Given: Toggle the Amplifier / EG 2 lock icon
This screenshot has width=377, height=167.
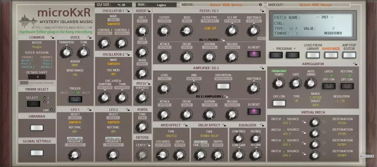Looking at the screenshot, I should (x=262, y=68).
